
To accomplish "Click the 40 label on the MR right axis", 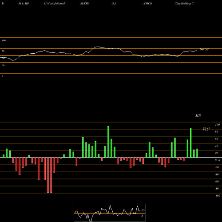I will click(216, 146).
